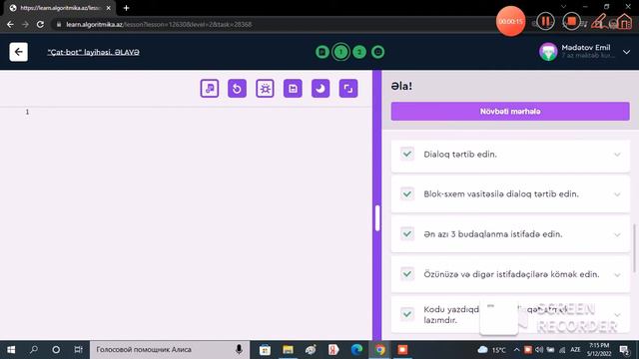The image size is (639, 359).
Task: Reload the page
Action: tap(40, 24)
